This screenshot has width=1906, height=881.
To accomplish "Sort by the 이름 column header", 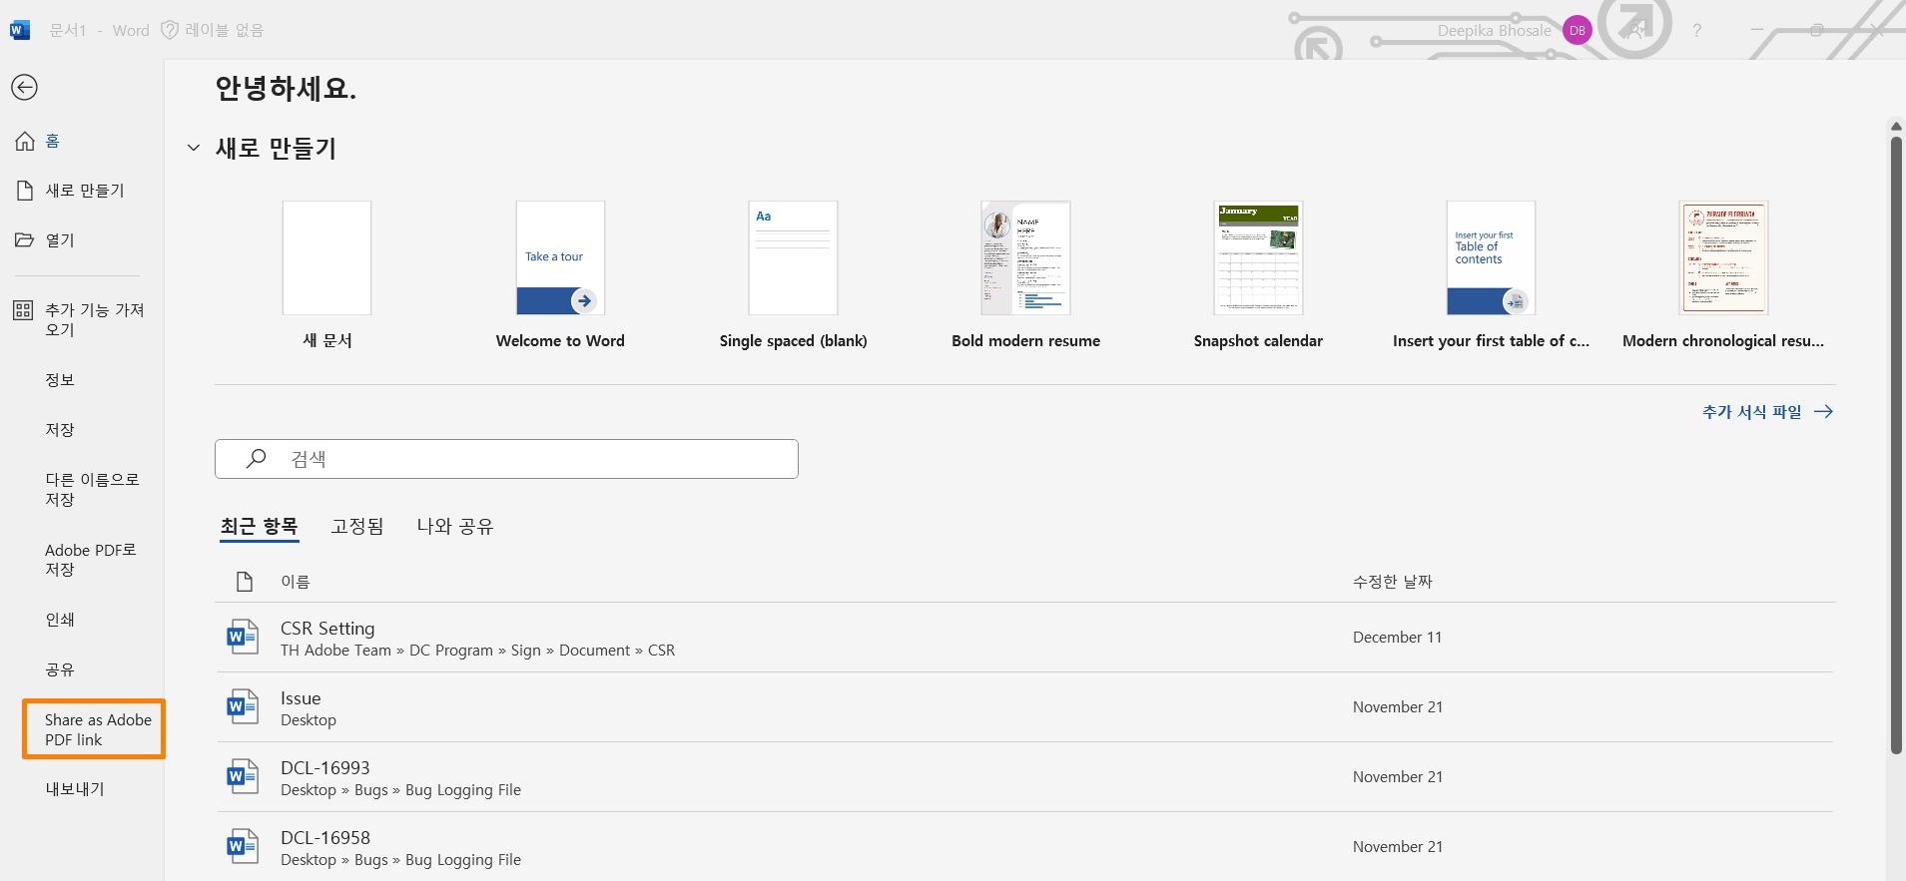I will (x=296, y=582).
